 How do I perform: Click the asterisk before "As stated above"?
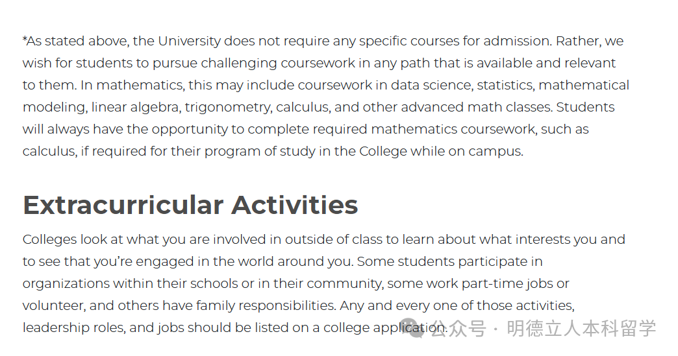[25, 40]
